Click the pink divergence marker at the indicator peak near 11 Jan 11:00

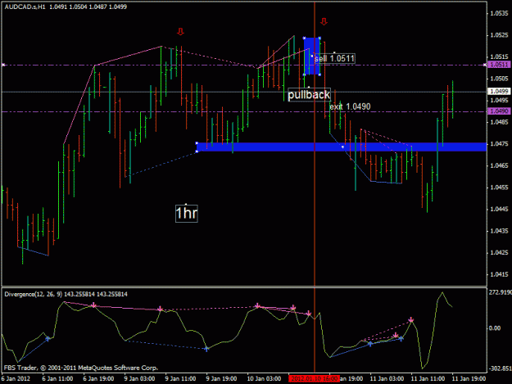click(411, 320)
